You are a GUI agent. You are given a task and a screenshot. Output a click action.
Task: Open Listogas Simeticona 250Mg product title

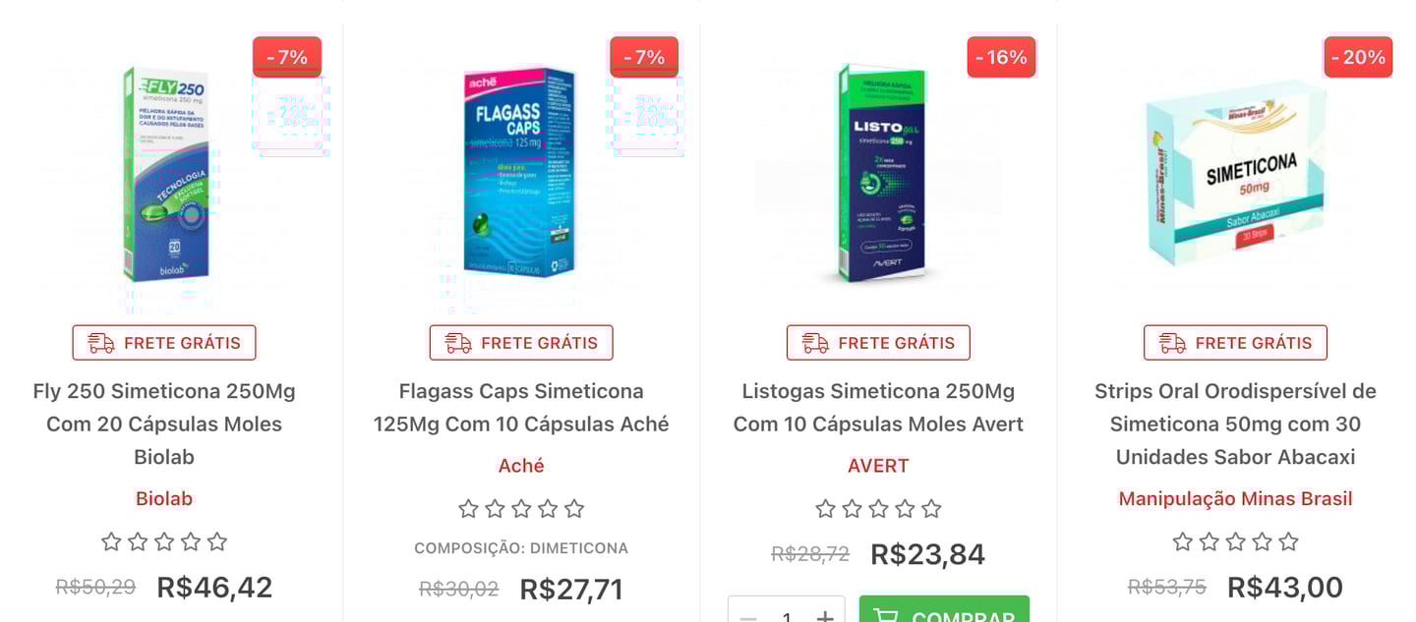point(878,407)
